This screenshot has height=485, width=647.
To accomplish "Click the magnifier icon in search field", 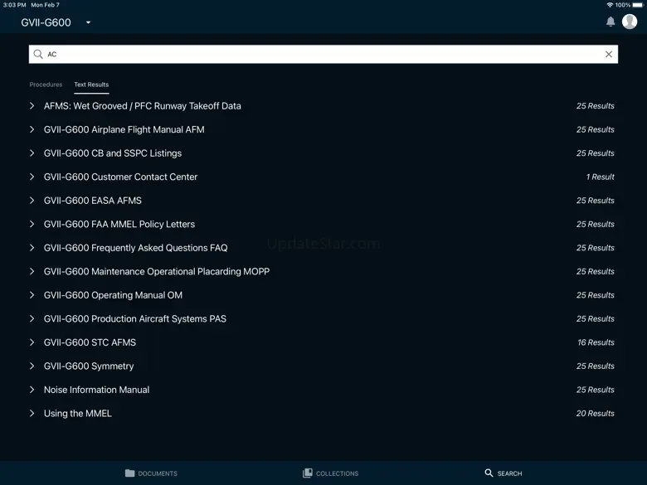I will (38, 54).
